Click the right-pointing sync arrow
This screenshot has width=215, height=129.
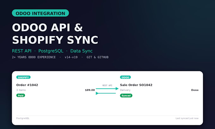pos(107,89)
